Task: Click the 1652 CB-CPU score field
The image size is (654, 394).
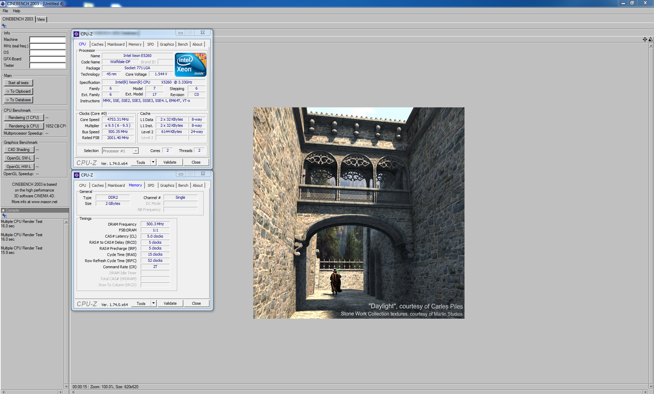Action: (x=56, y=126)
